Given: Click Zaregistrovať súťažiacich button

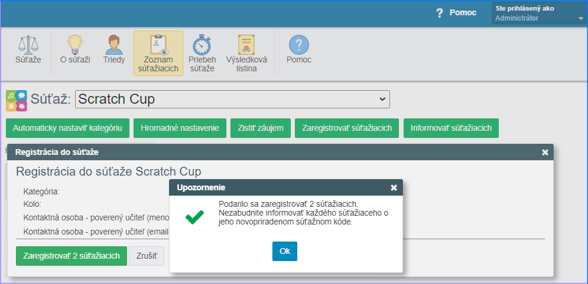Looking at the screenshot, I should 347,128.
